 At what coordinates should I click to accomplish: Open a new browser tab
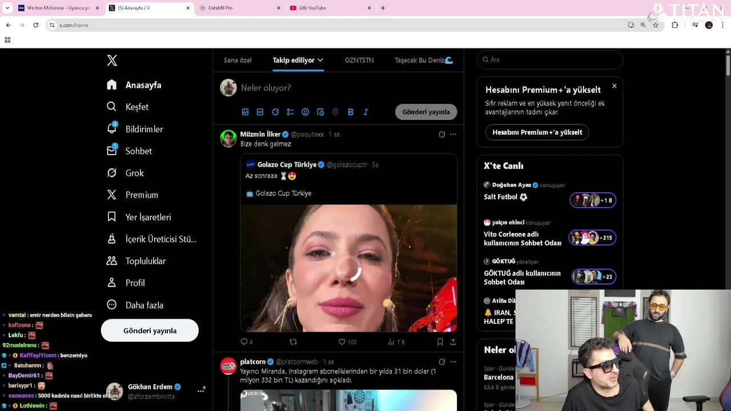coord(383,8)
